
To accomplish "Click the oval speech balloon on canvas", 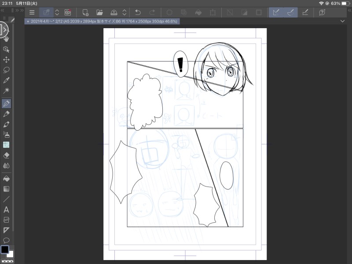I will tap(226, 176).
